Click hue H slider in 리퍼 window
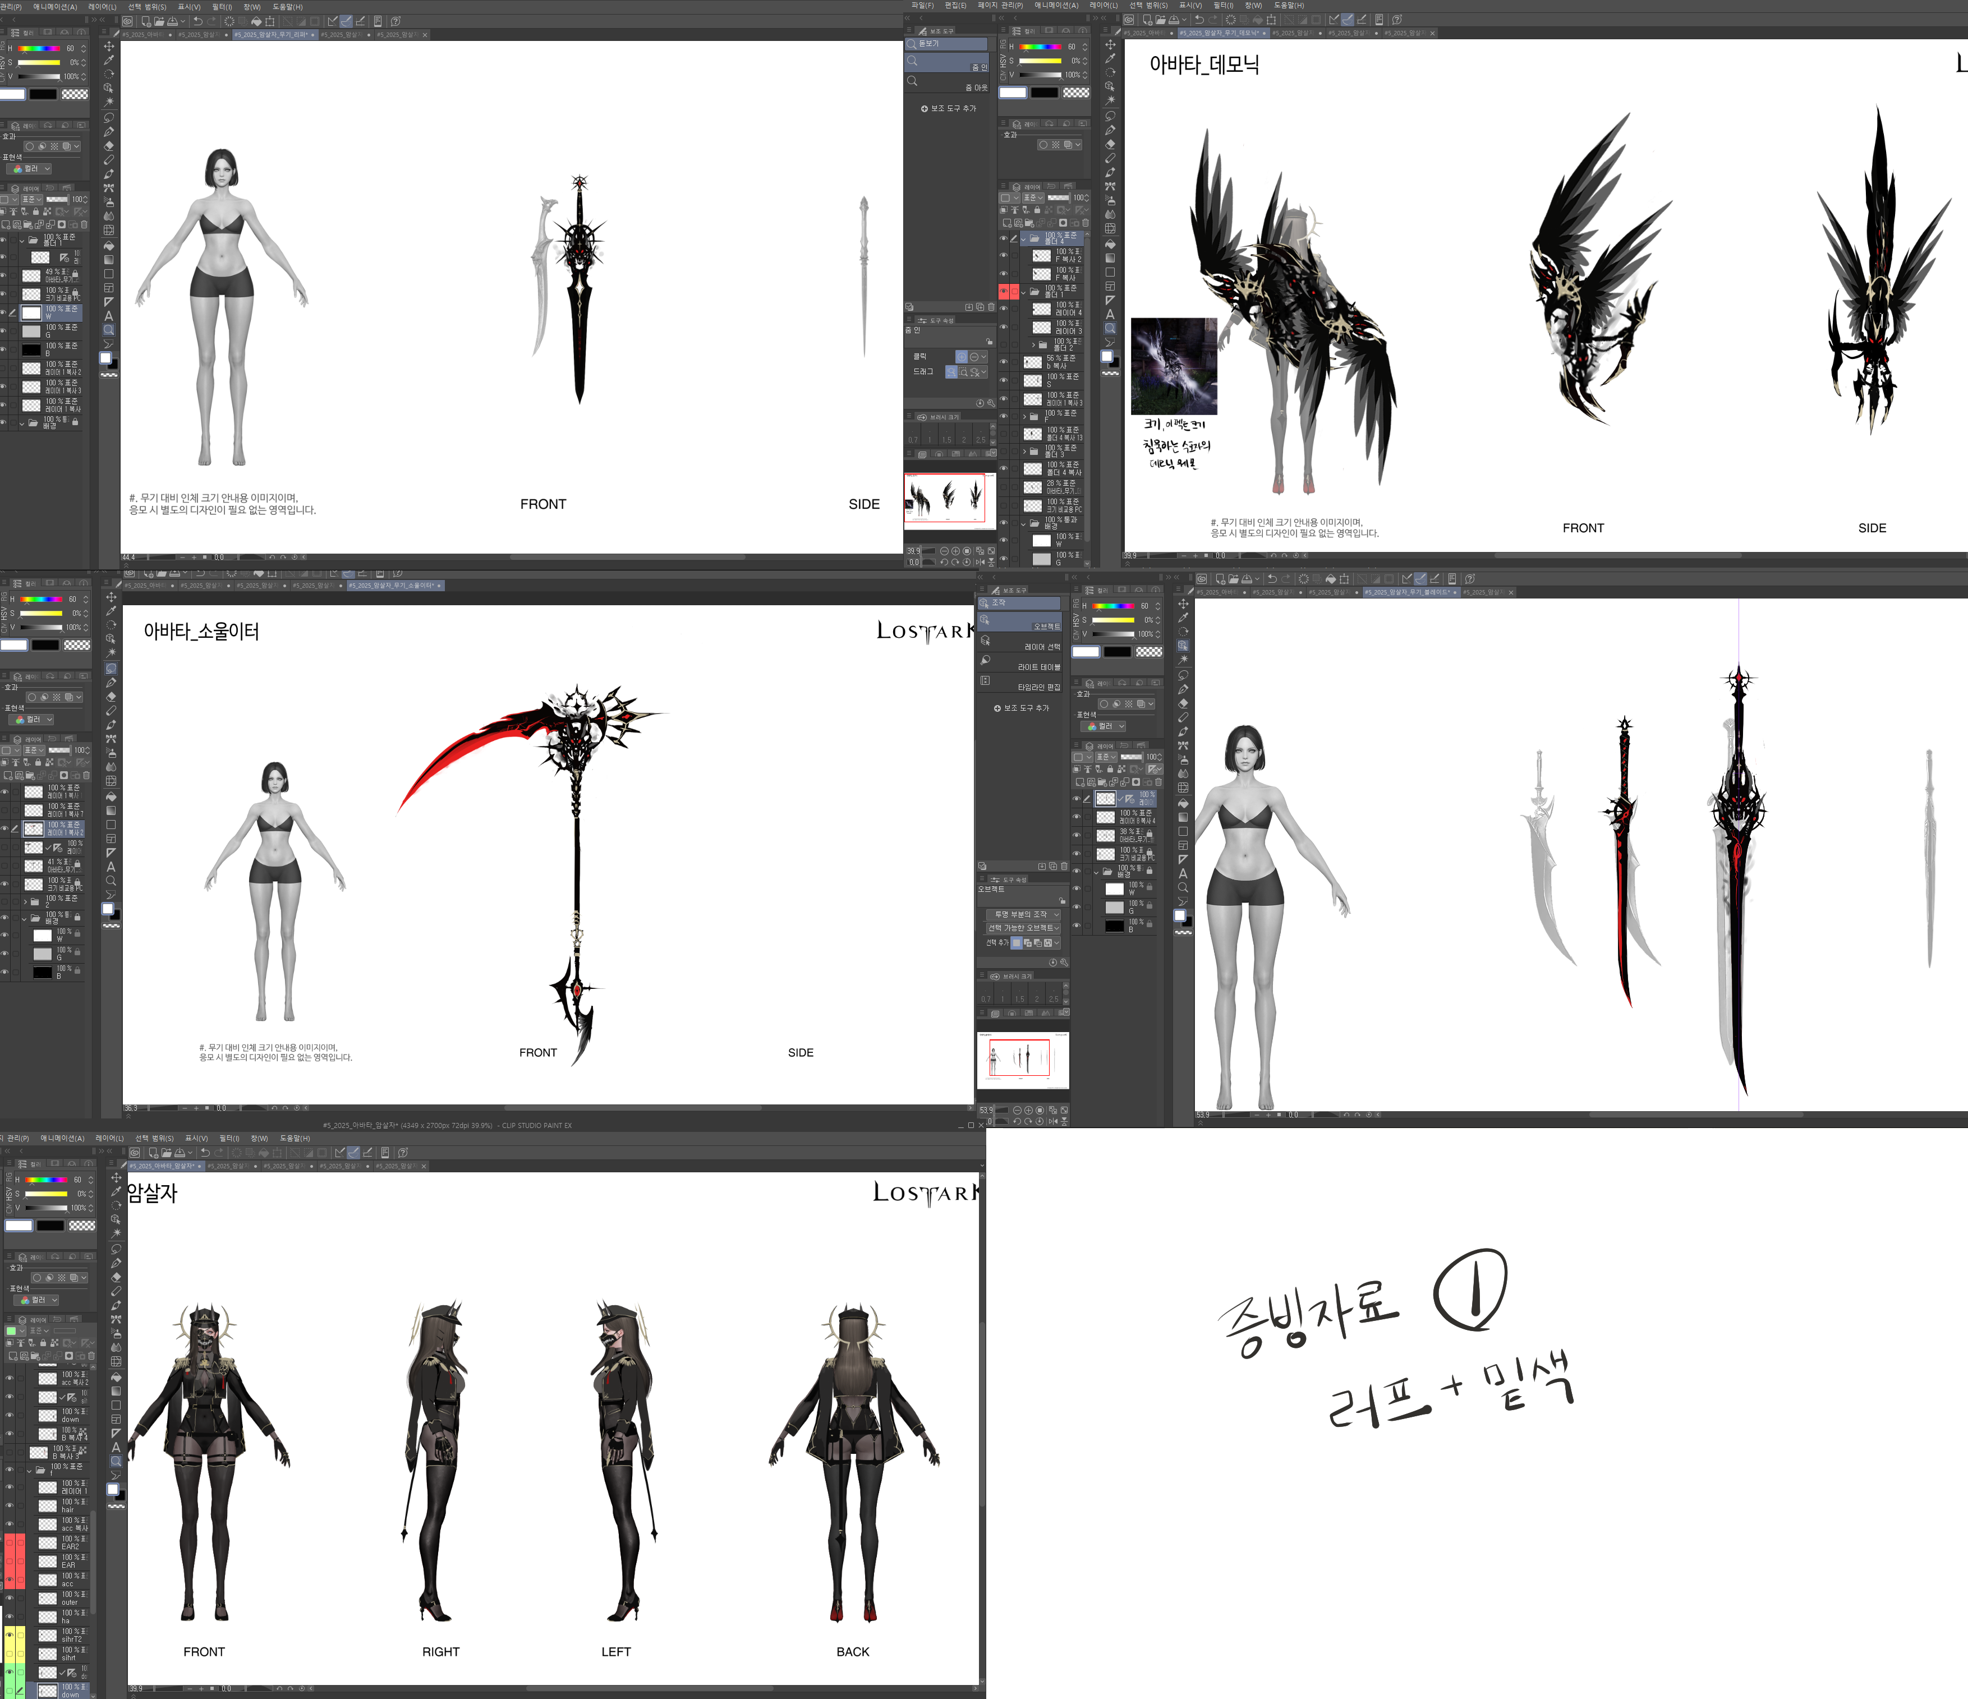The width and height of the screenshot is (1968, 1699). [x=39, y=48]
